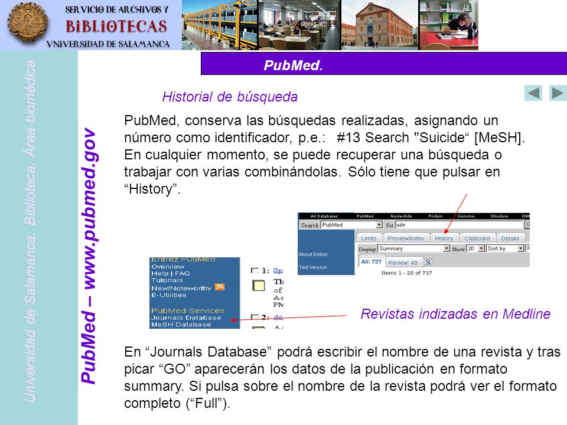Open the Tutorials sidebar link
Viewport: 567px width, 425px height.
pos(167,280)
